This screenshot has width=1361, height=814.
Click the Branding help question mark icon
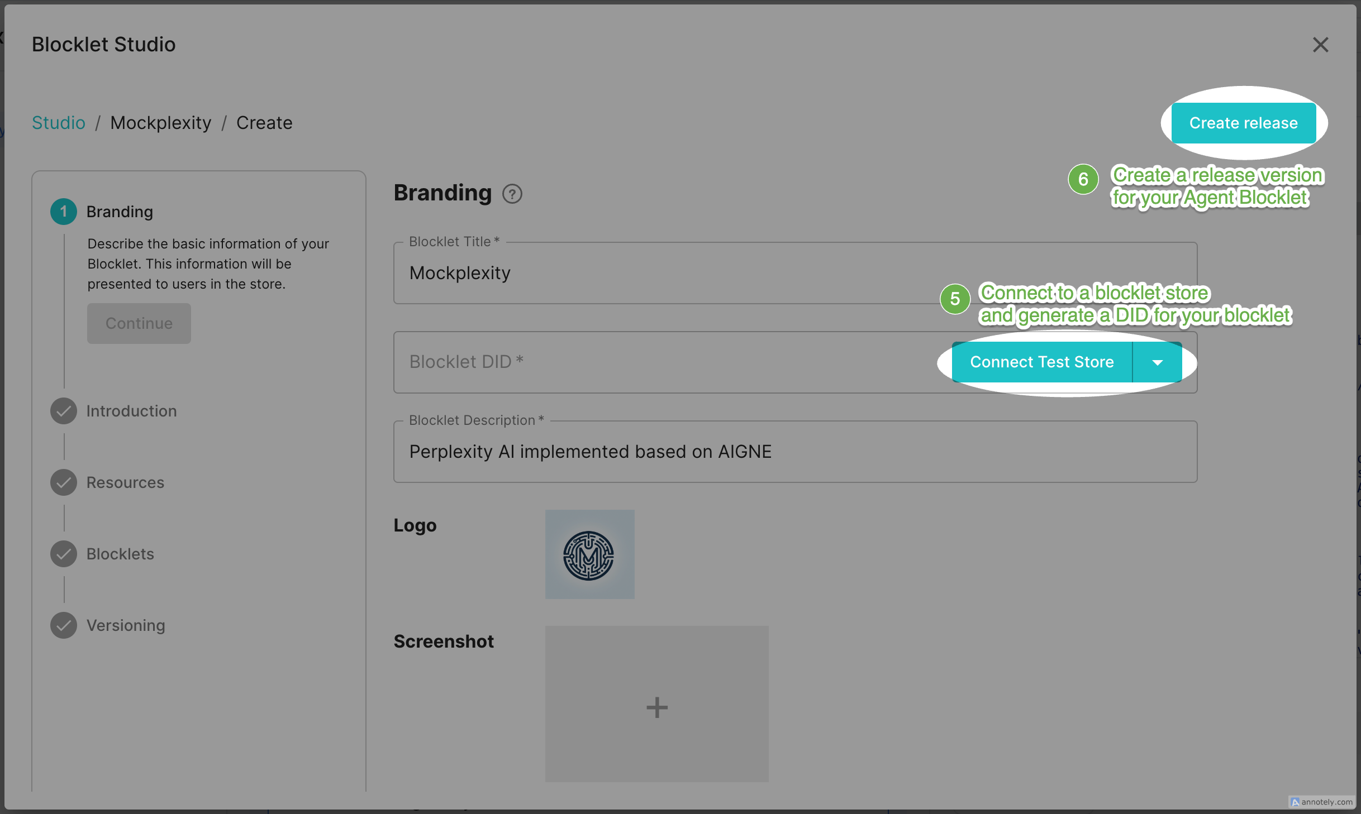point(512,194)
